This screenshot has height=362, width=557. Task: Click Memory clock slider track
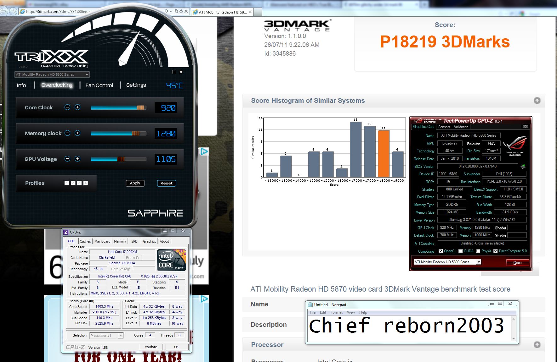pyautogui.click(x=118, y=133)
